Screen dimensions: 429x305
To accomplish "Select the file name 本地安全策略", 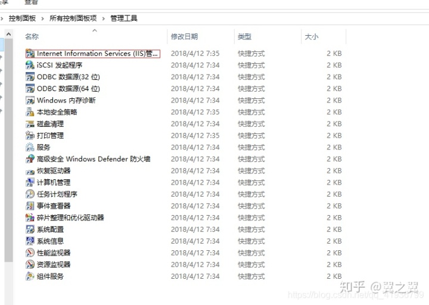I will (x=57, y=112).
